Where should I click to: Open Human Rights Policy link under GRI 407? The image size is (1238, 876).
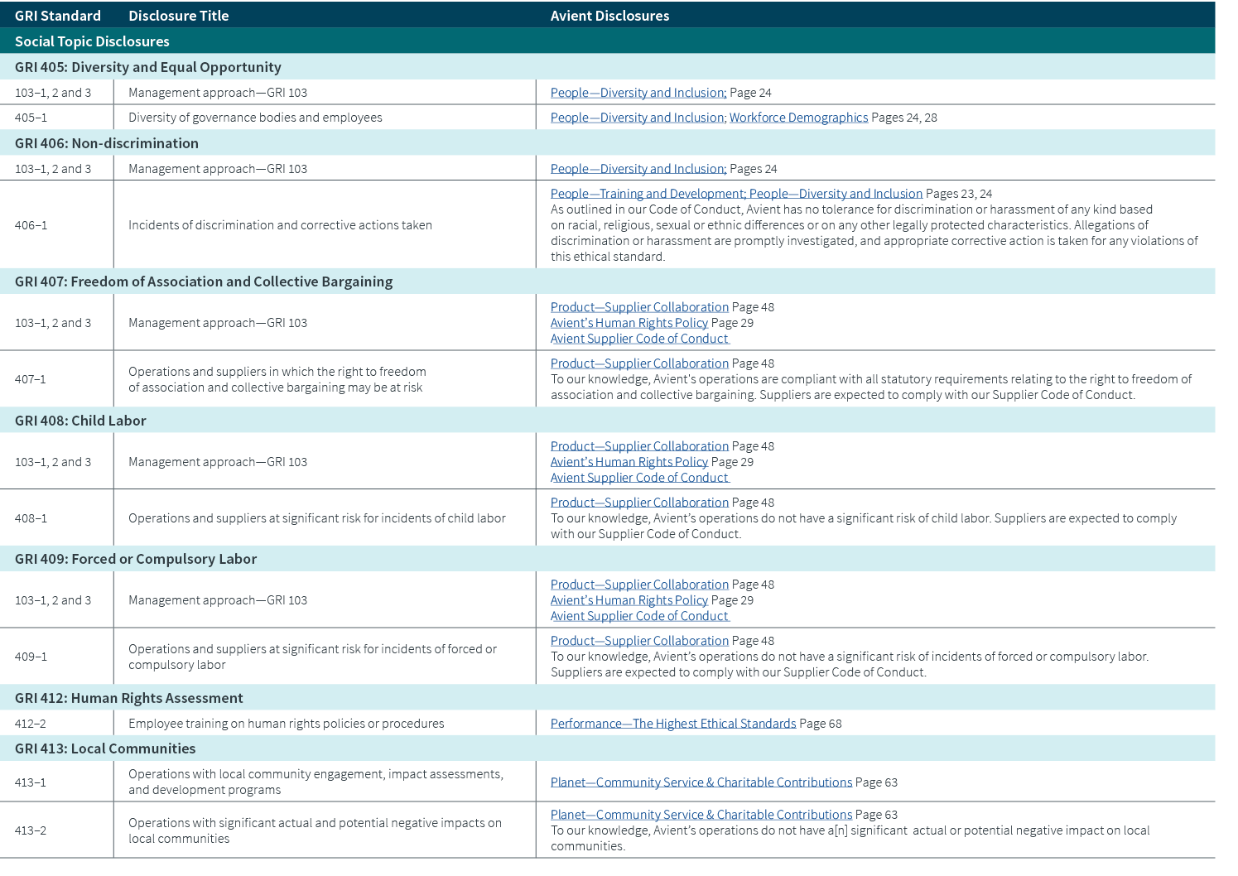[x=629, y=323]
